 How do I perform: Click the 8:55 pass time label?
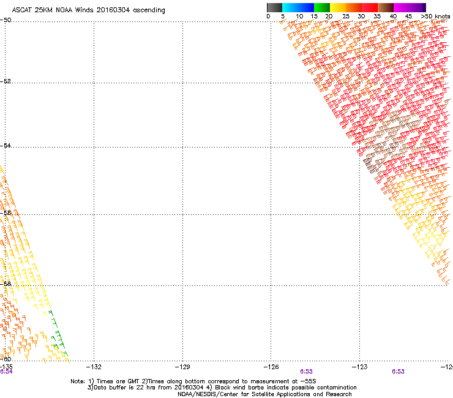point(306,372)
